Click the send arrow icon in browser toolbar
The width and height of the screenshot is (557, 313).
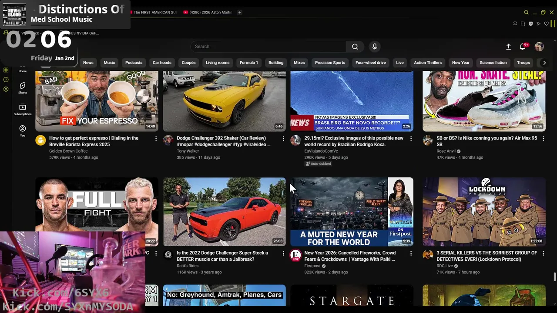coord(538,23)
